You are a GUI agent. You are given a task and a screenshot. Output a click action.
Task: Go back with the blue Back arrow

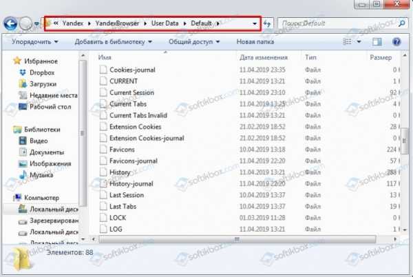(10, 23)
